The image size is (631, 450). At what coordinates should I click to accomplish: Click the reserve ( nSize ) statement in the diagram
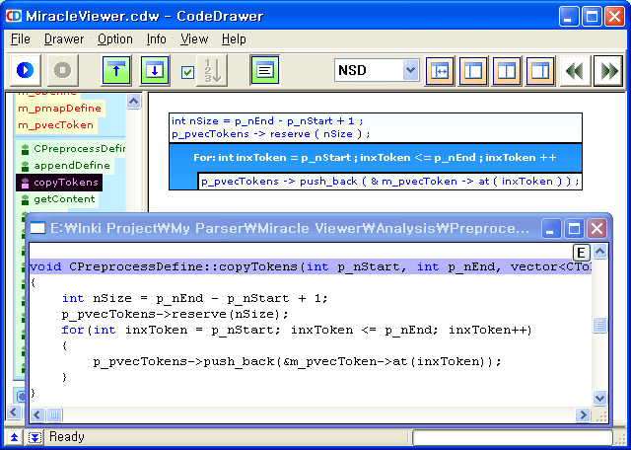tap(271, 134)
